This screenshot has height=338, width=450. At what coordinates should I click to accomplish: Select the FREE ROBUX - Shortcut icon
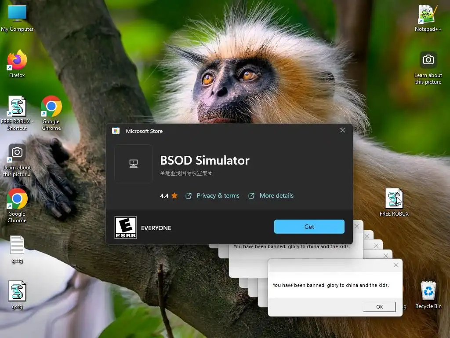click(17, 113)
